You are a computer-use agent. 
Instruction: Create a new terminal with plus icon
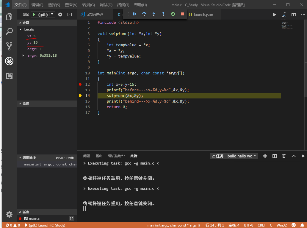(x=265, y=156)
